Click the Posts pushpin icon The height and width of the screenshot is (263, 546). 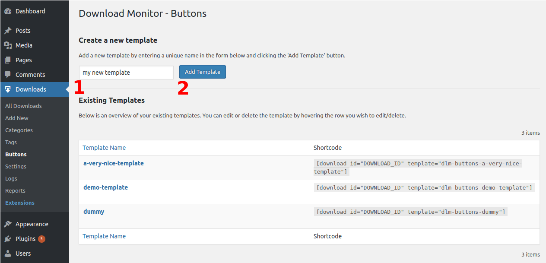click(x=8, y=31)
